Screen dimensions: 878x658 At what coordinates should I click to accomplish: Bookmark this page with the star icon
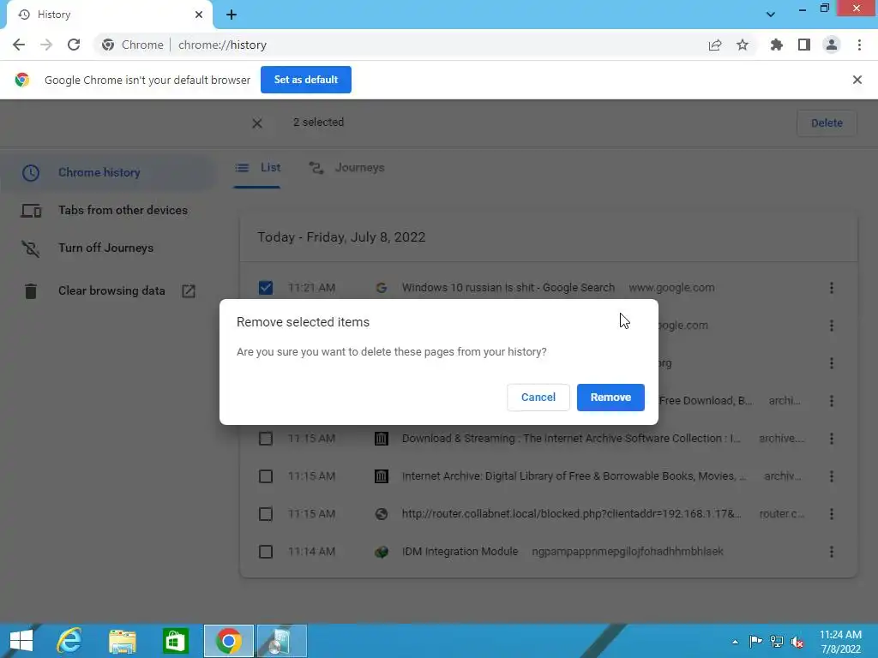743,45
